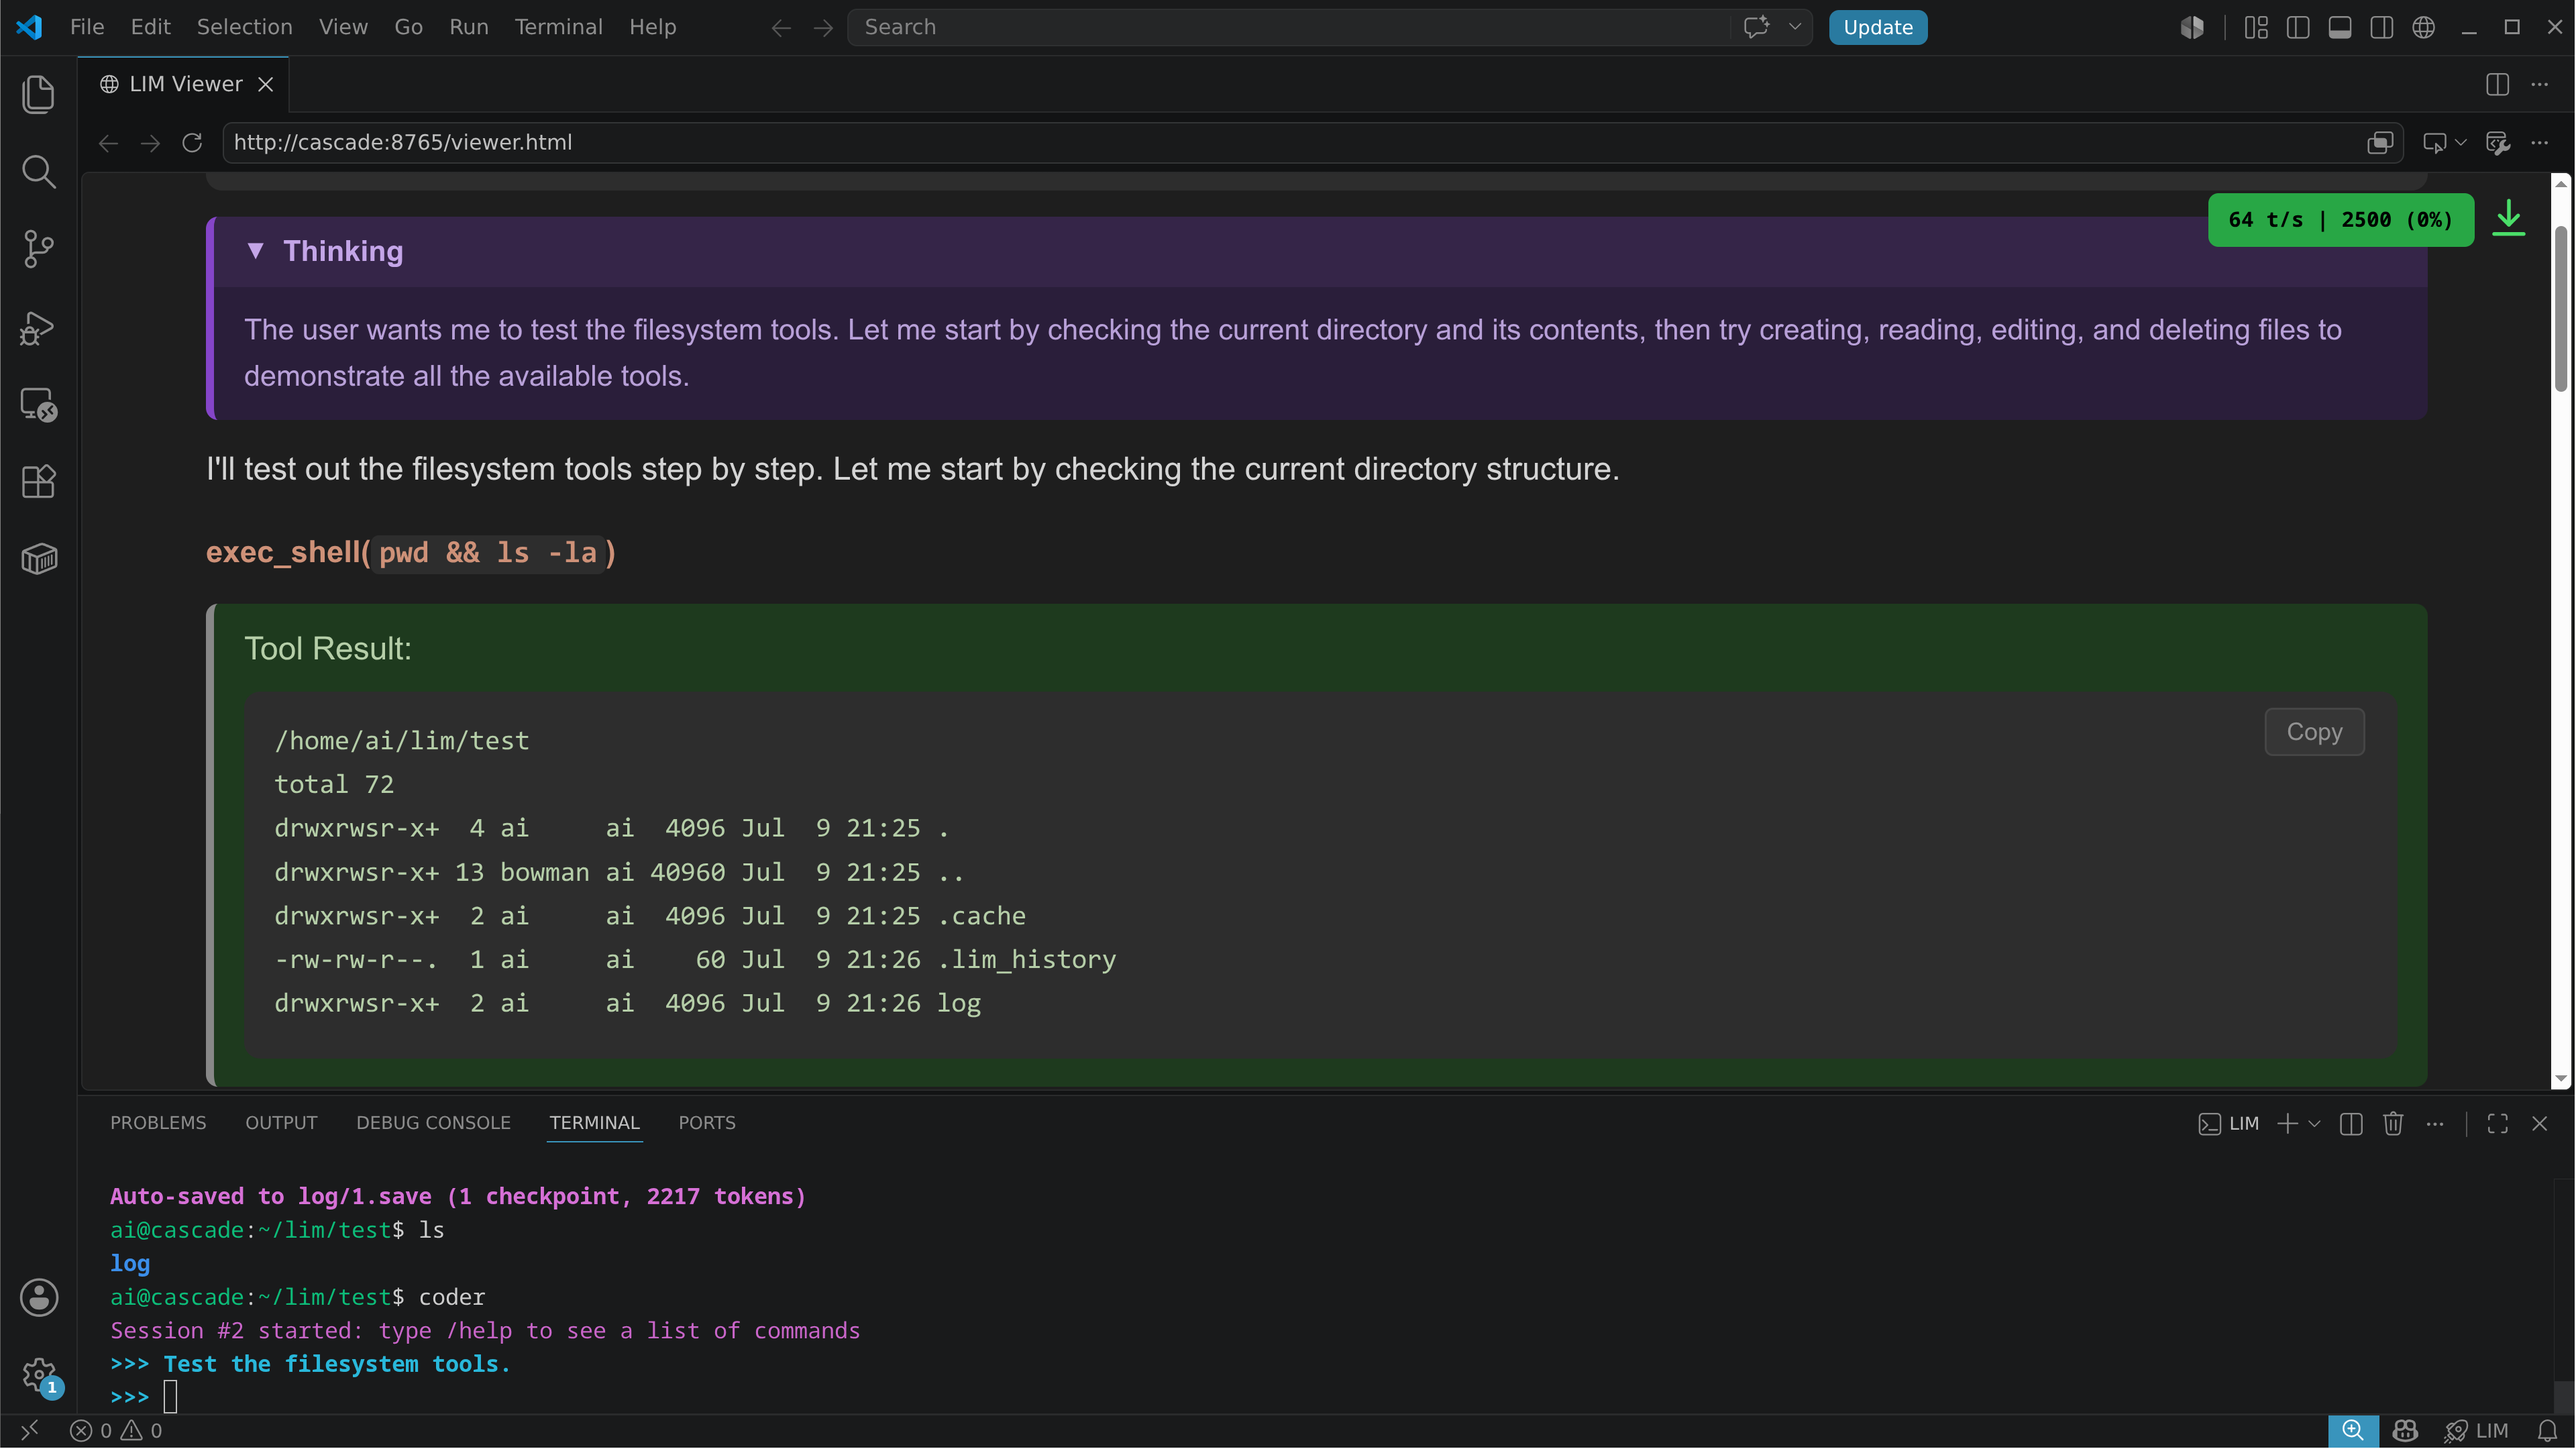Switch to the PROBLEMS tab
This screenshot has height=1449, width=2576.
(x=158, y=1122)
